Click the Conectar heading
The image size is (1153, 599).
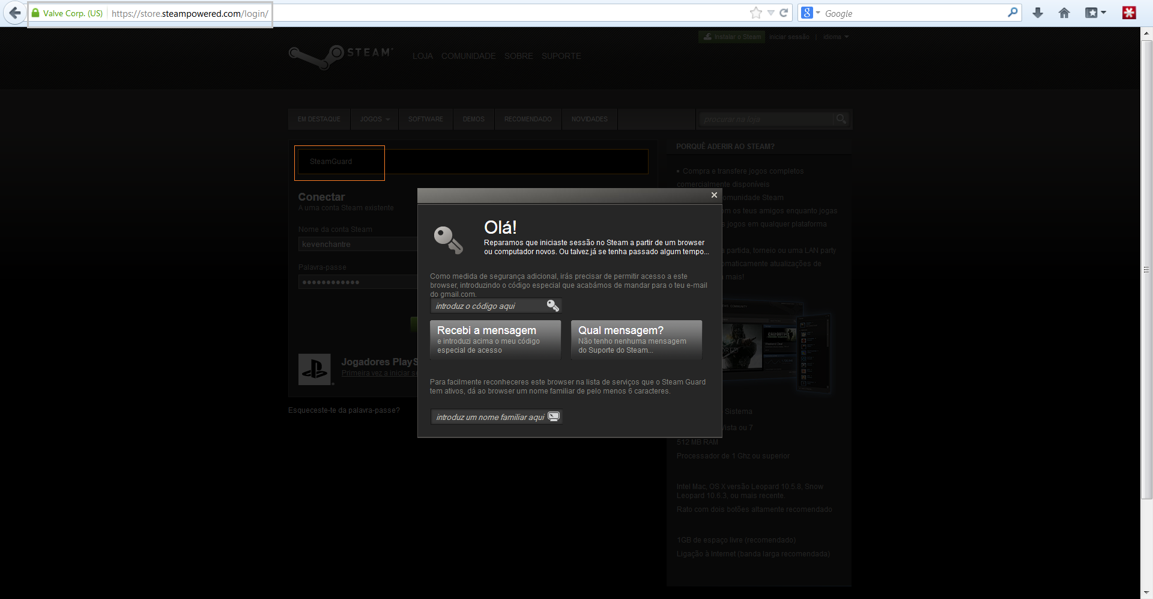click(321, 197)
